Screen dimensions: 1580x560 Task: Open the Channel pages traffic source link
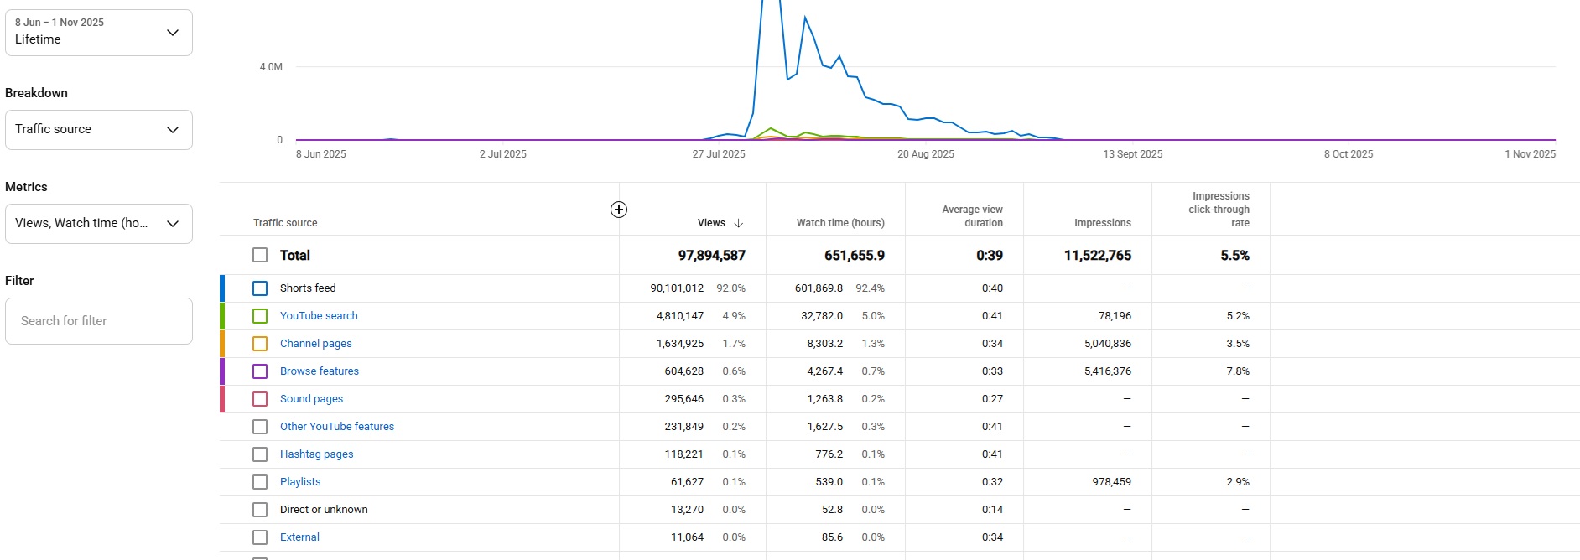click(315, 344)
